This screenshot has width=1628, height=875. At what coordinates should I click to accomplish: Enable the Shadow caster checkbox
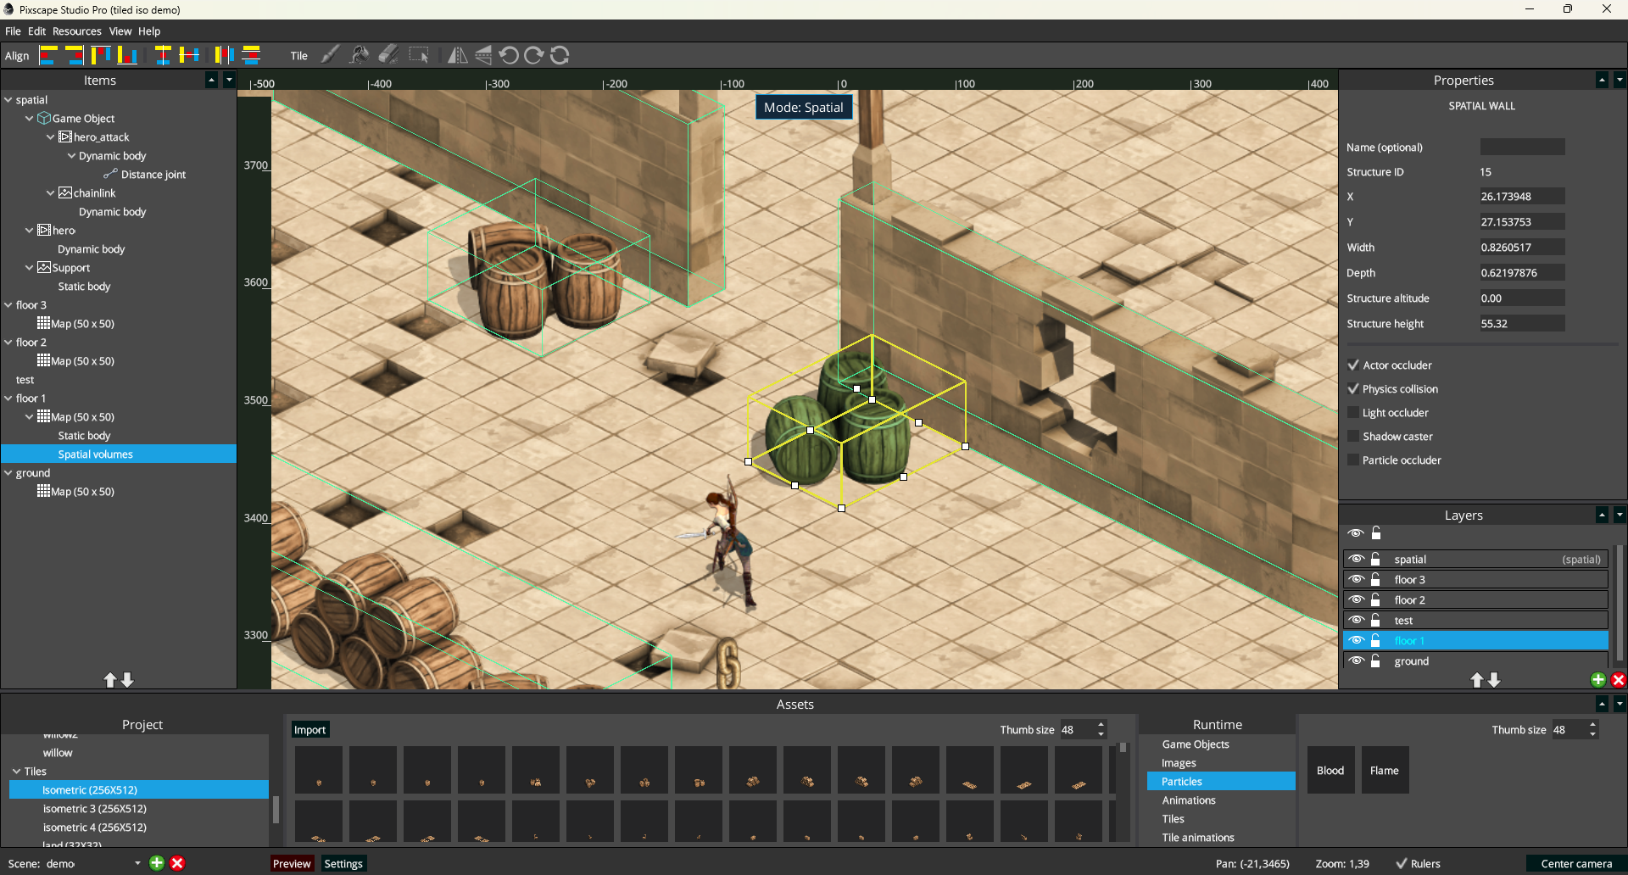pyautogui.click(x=1353, y=437)
